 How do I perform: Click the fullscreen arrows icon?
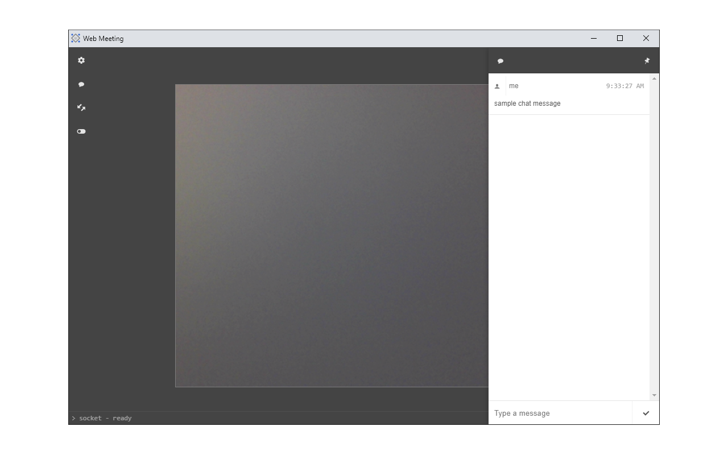pyautogui.click(x=81, y=107)
